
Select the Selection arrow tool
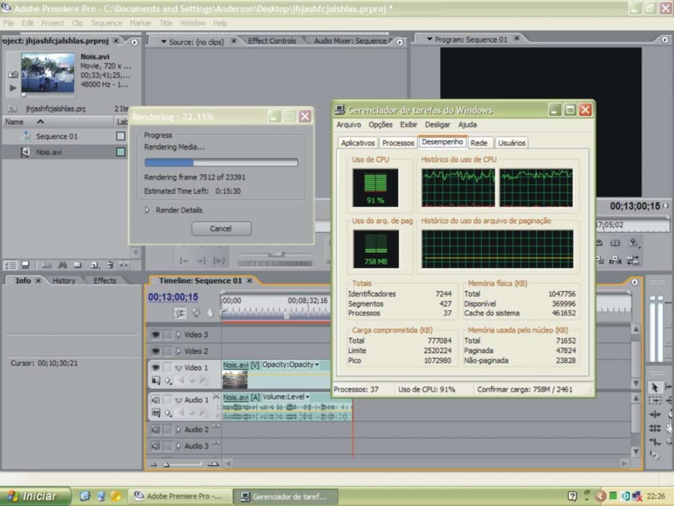(x=654, y=387)
